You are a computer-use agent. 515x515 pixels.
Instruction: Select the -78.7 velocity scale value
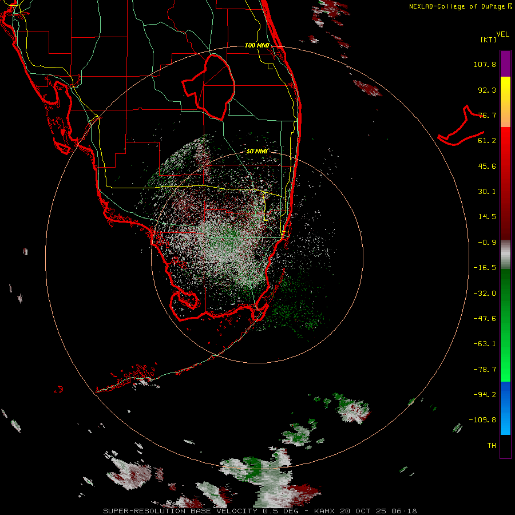click(485, 370)
